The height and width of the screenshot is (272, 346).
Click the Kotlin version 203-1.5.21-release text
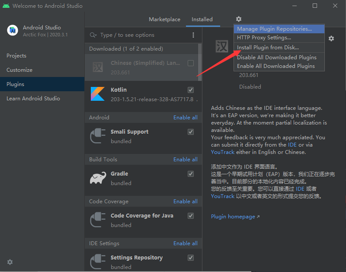152,99
